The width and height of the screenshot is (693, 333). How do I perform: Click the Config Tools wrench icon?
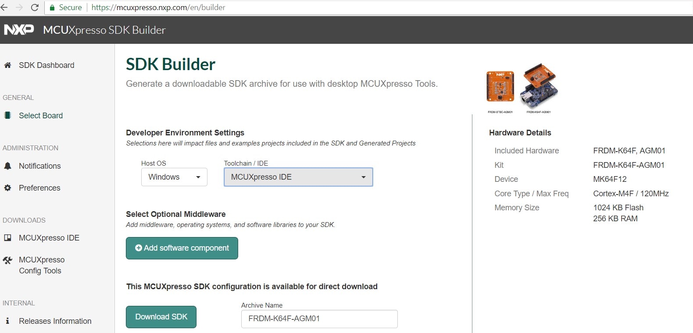point(7,261)
